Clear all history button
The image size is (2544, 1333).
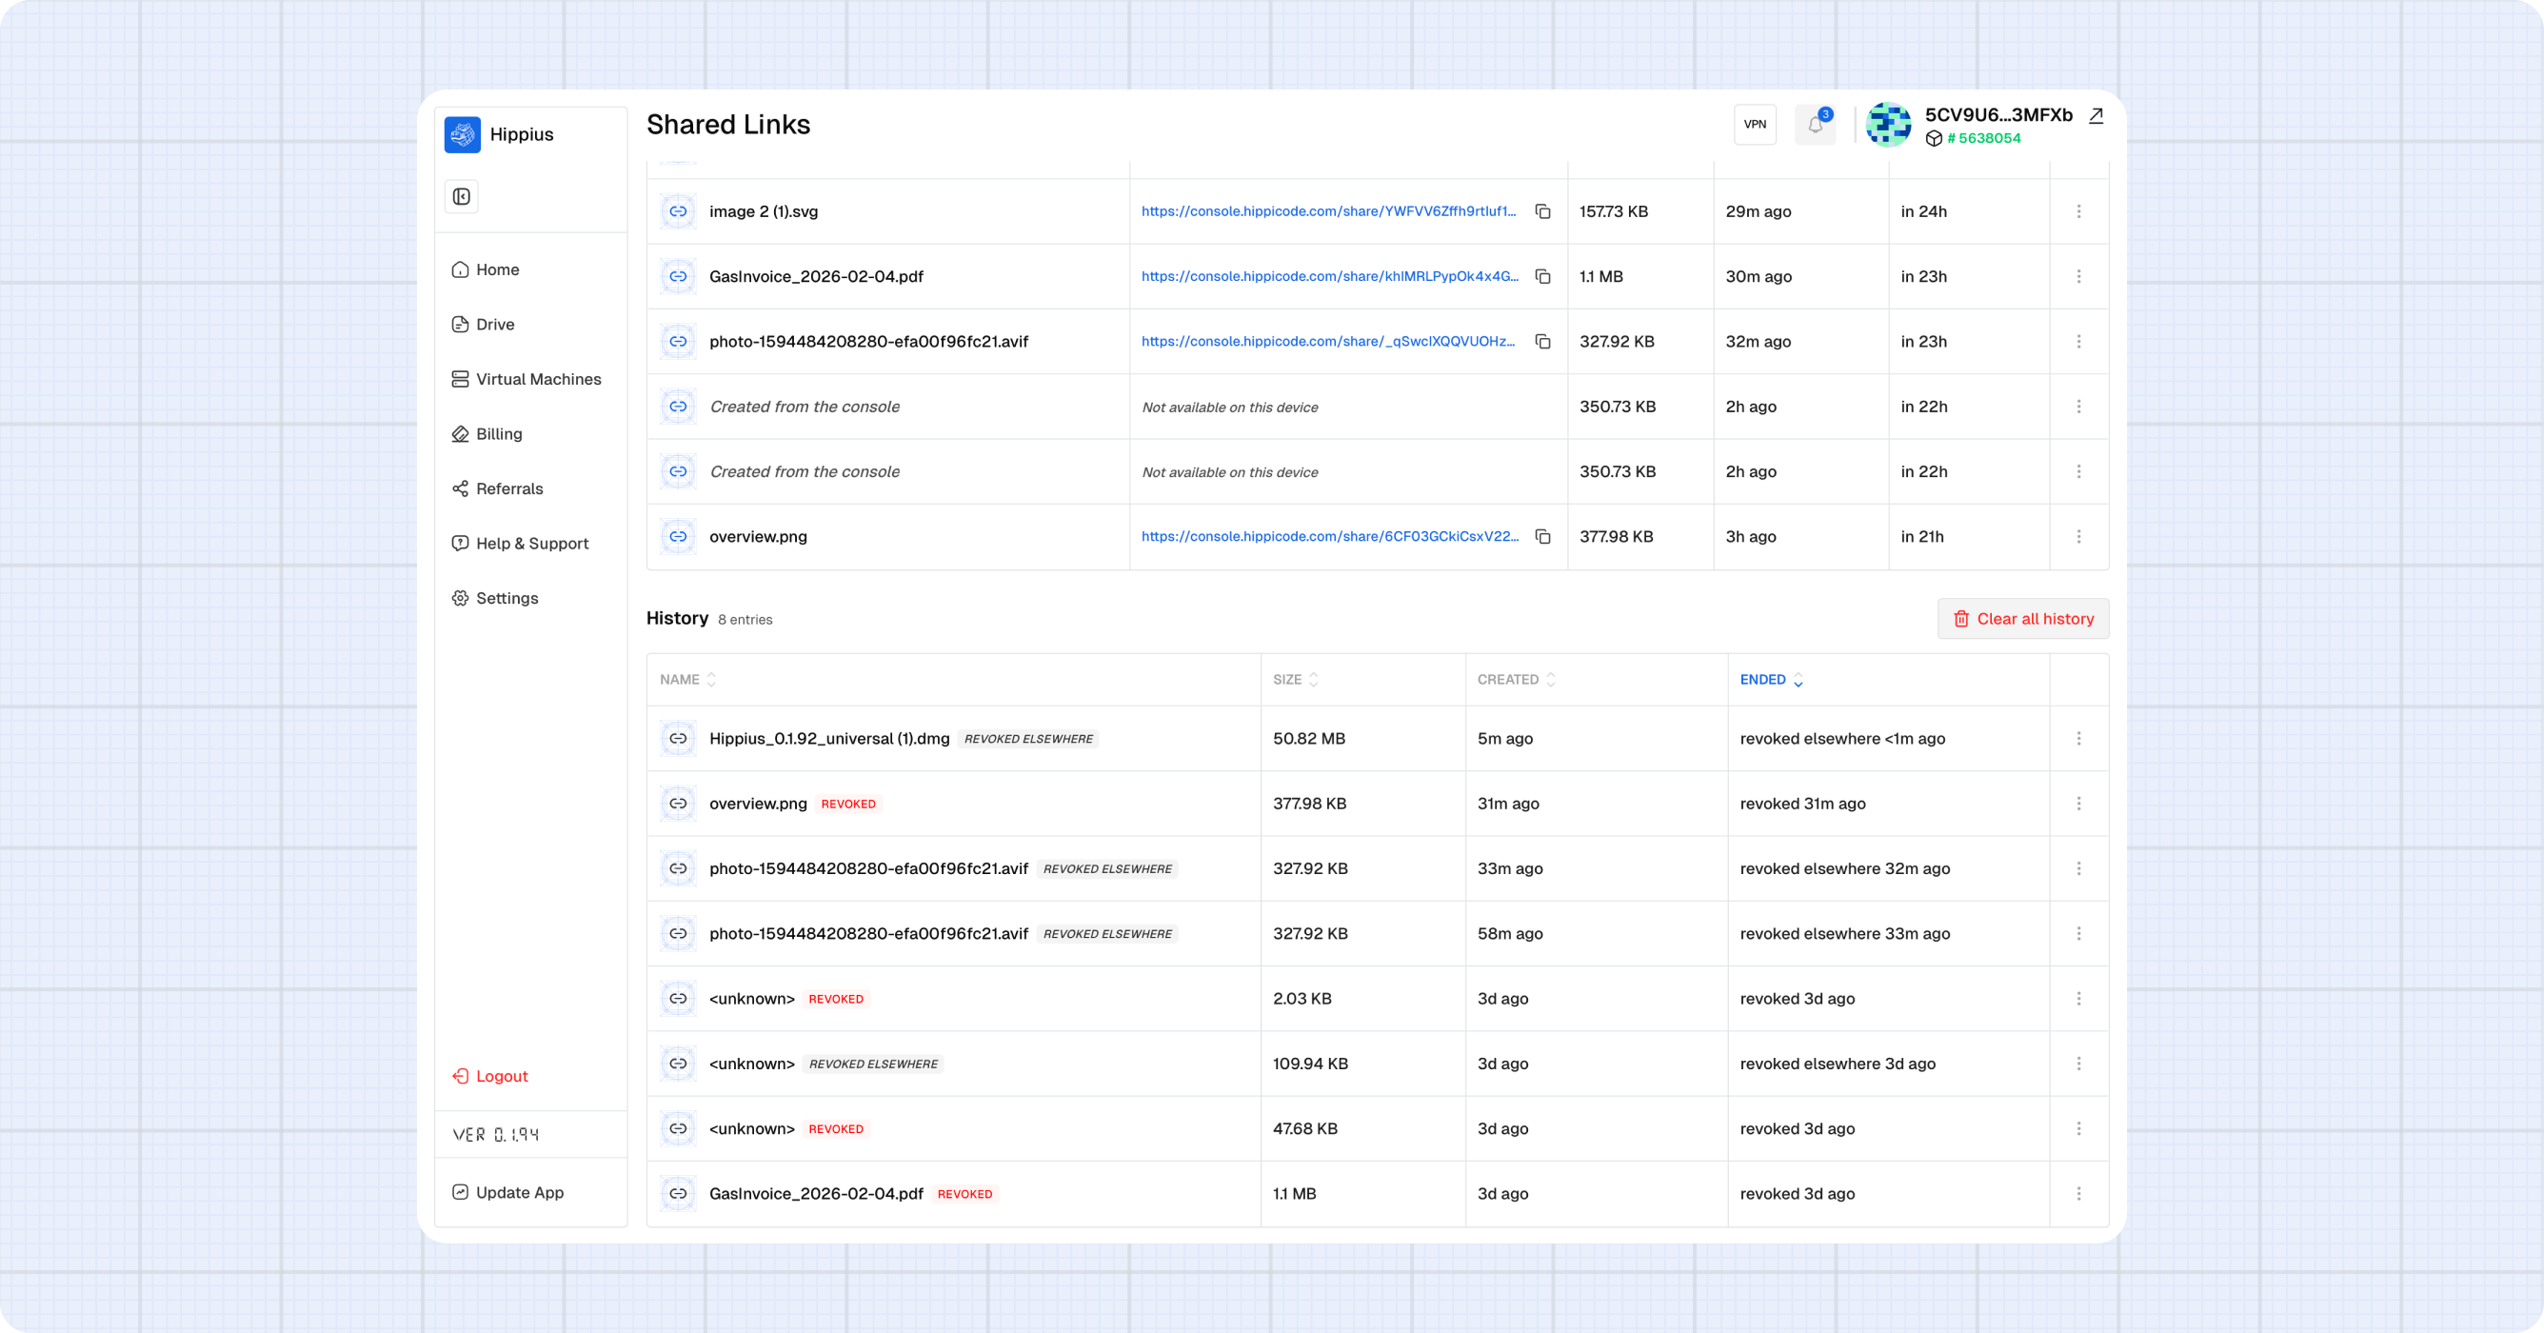pos(2022,619)
